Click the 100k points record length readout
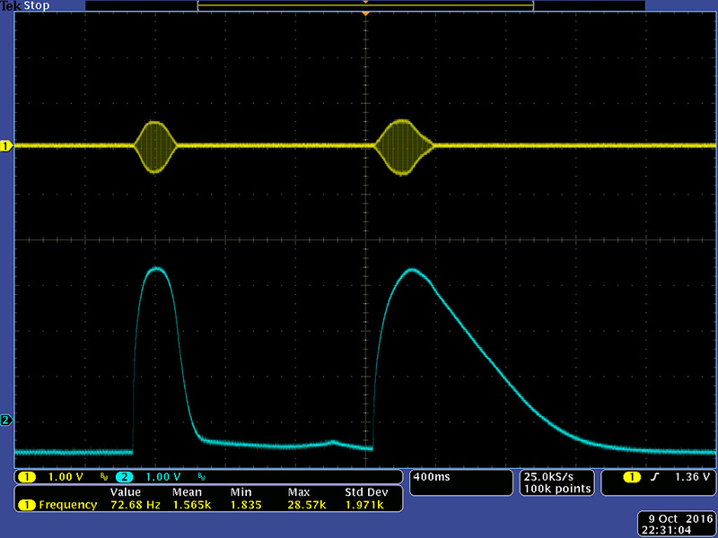This screenshot has height=538, width=718. tap(557, 489)
